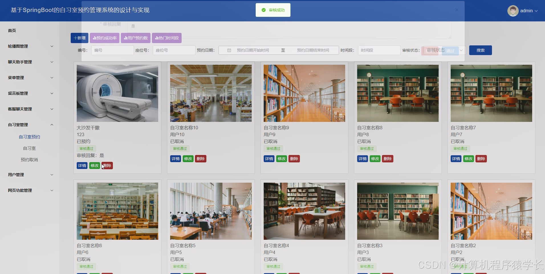The width and height of the screenshot is (545, 274).
Task: Open the MRI scanner image of 大沙发干撒
Action: (117, 93)
